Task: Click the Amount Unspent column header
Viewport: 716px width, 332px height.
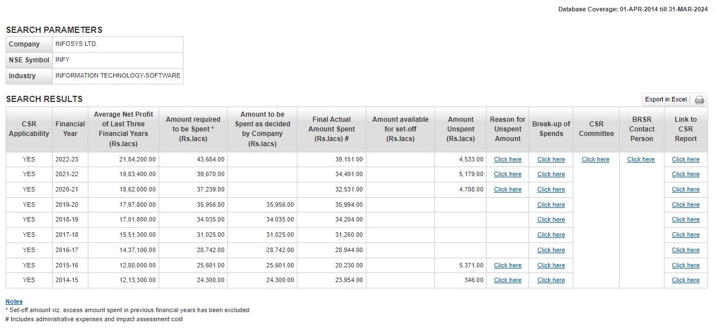Action: click(x=461, y=129)
